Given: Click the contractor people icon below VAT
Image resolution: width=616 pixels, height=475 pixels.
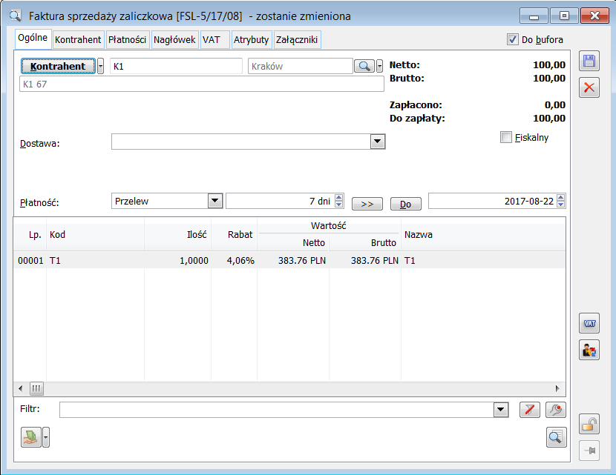Looking at the screenshot, I should (x=589, y=350).
